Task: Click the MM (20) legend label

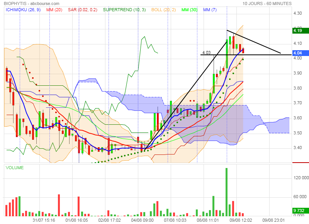Action: (54, 10)
